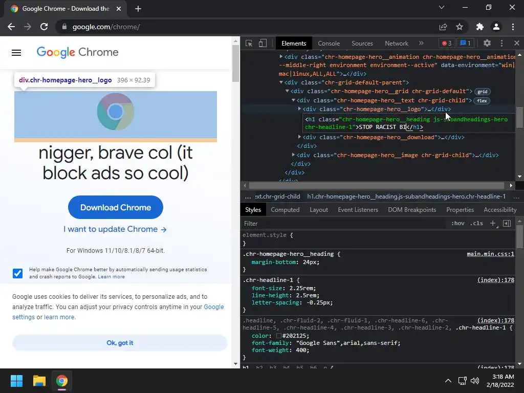Click I want to update Chrome link
This screenshot has width=524, height=393.
click(x=115, y=229)
